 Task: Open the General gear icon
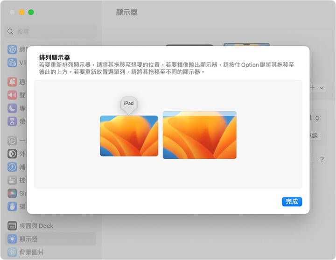(x=12, y=141)
